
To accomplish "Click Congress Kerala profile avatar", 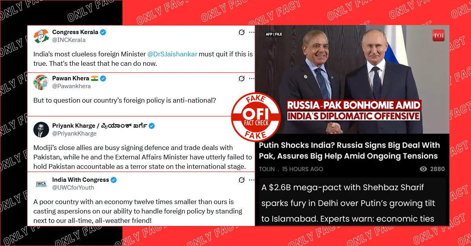I will (41, 36).
